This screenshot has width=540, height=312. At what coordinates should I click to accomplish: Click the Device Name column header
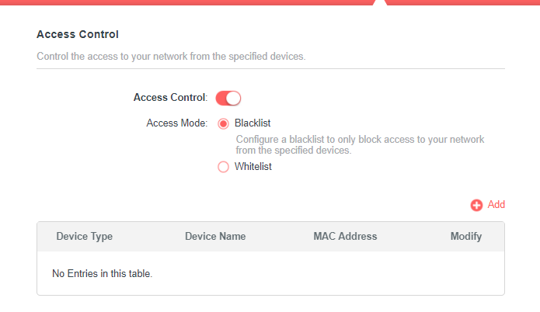tap(215, 237)
